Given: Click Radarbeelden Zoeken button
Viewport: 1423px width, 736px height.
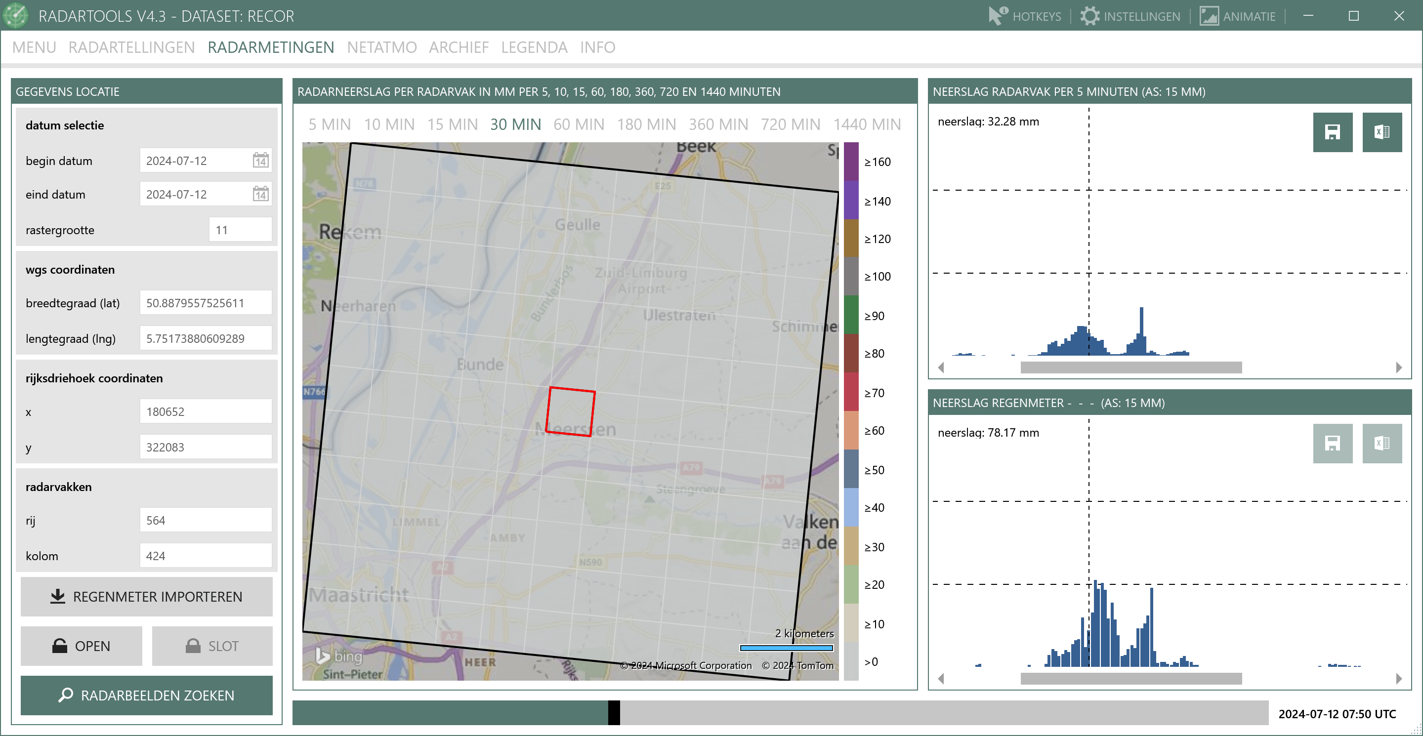Looking at the screenshot, I should [x=146, y=695].
